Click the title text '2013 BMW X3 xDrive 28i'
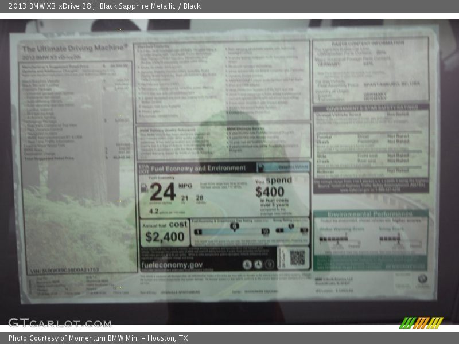 click(51, 6)
